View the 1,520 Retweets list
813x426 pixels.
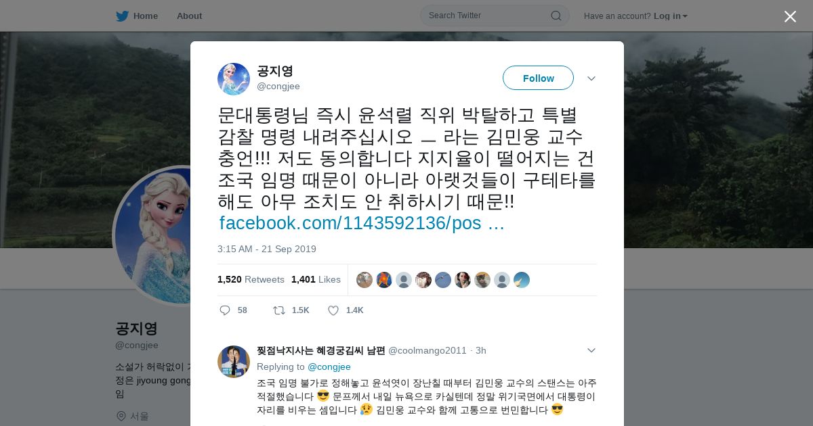tap(251, 279)
